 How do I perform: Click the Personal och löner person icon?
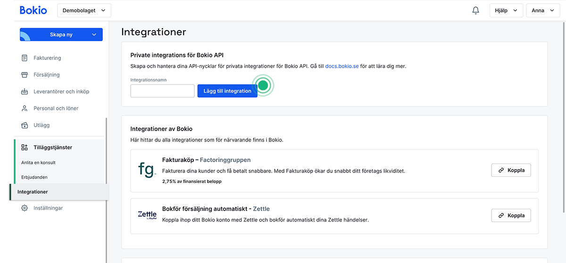[x=25, y=108]
